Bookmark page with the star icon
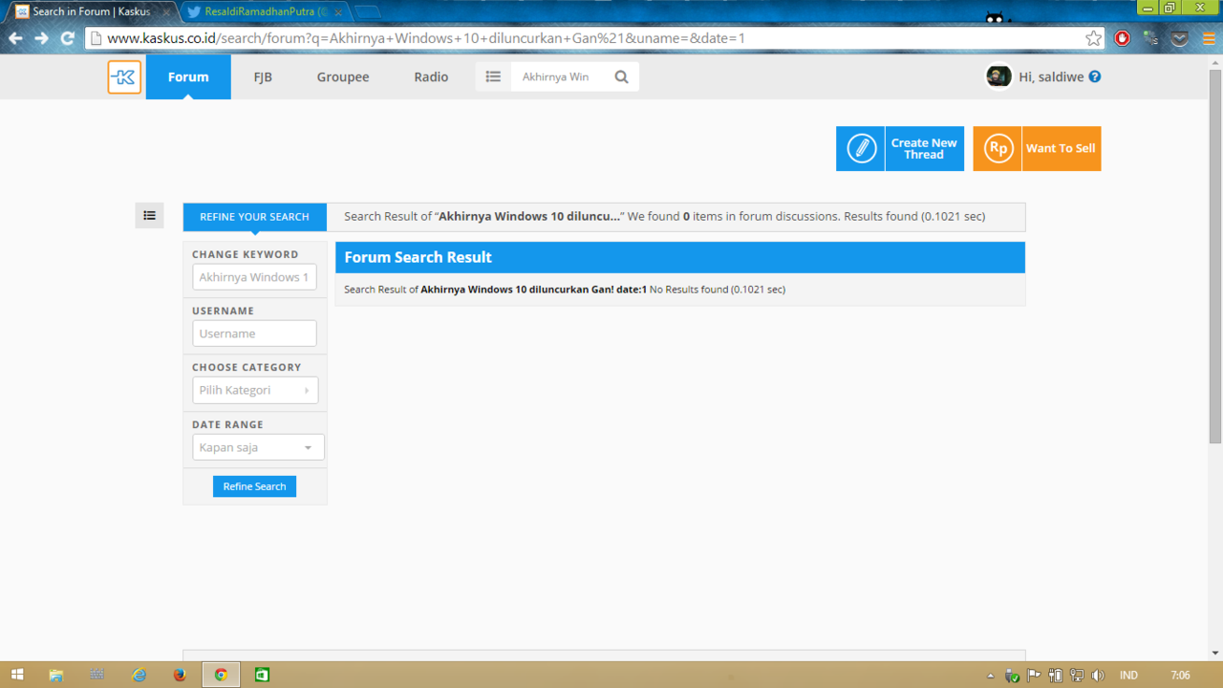 [1093, 38]
